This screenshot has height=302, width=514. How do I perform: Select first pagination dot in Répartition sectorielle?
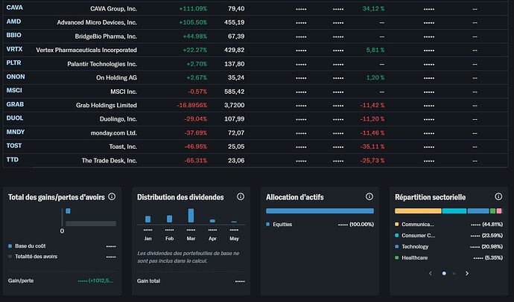(x=444, y=274)
